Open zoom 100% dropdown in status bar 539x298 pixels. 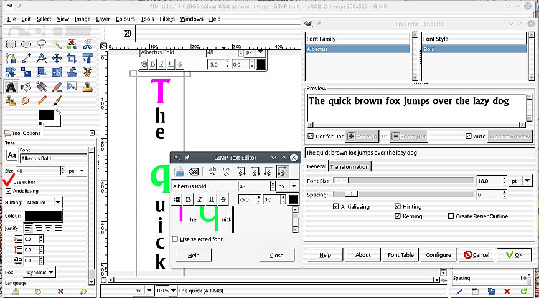166,291
